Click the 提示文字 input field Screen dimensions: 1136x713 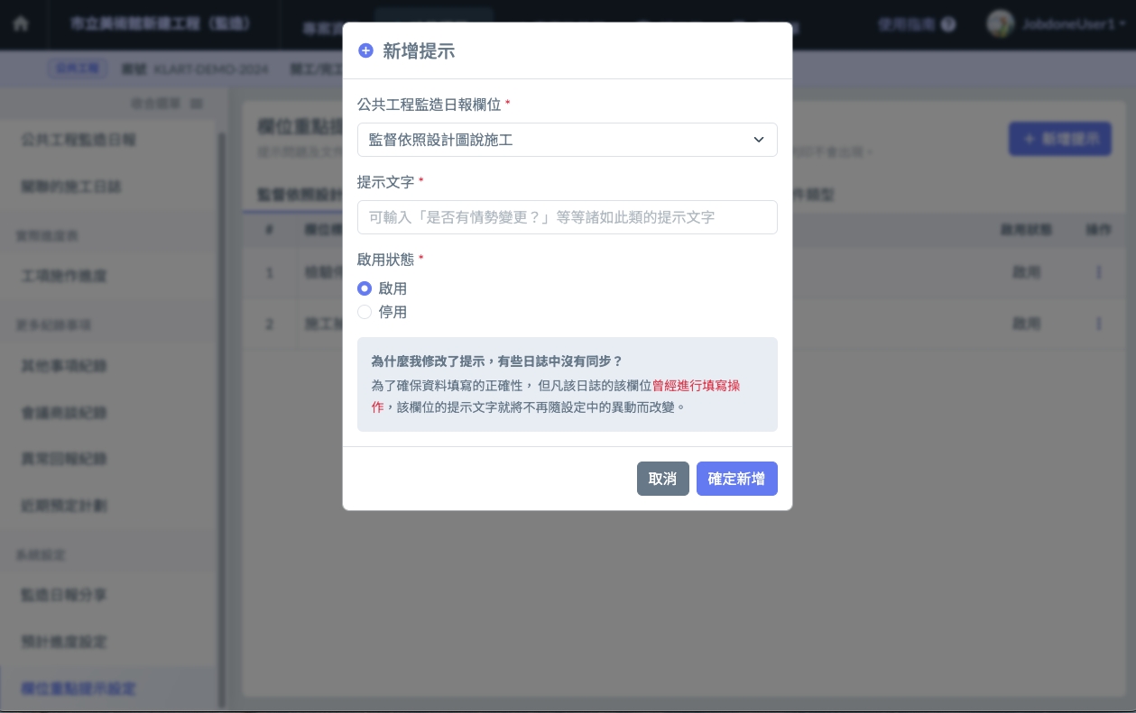pyautogui.click(x=567, y=217)
